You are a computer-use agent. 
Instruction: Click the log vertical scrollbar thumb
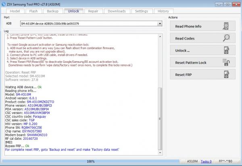pos(160,118)
